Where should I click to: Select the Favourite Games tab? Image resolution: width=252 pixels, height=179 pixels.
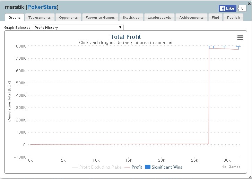[x=101, y=17]
